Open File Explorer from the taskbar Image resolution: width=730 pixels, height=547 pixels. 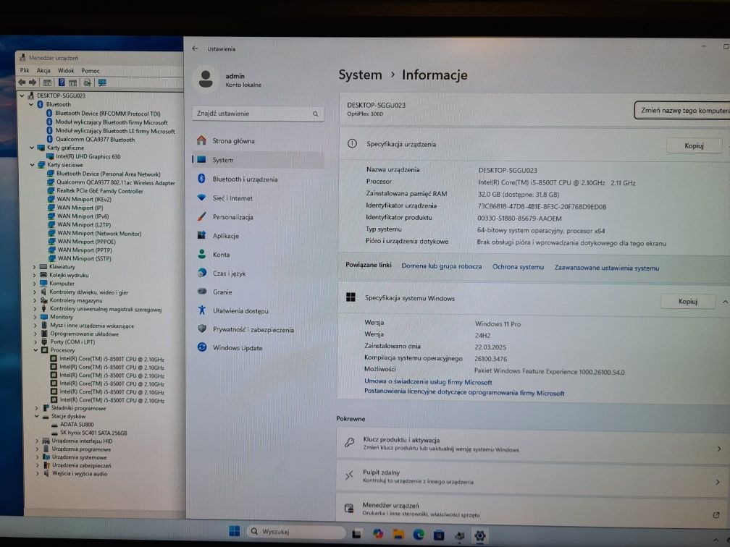click(398, 534)
